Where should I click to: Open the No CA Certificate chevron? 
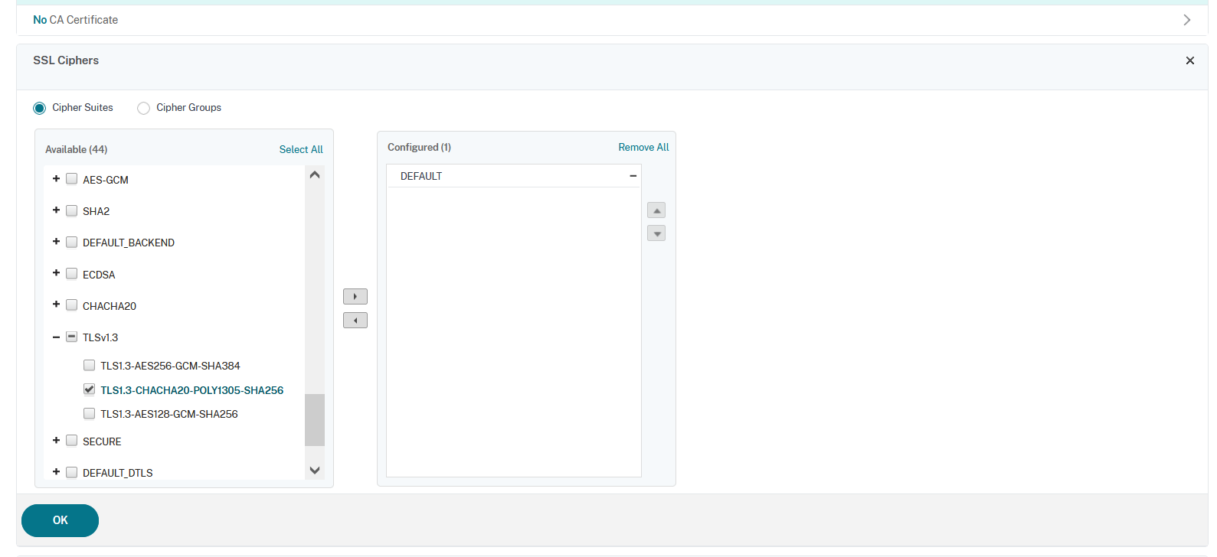coord(1186,20)
